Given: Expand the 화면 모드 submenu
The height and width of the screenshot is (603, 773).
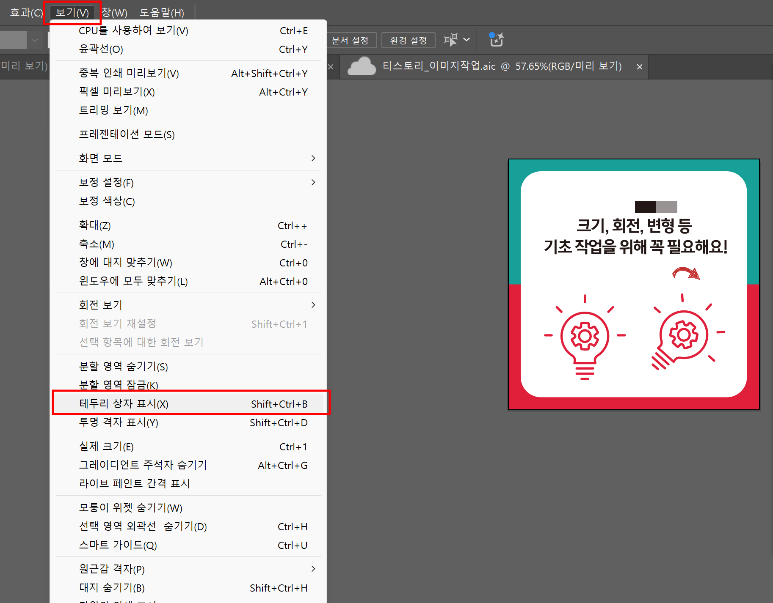Looking at the screenshot, I should [313, 158].
